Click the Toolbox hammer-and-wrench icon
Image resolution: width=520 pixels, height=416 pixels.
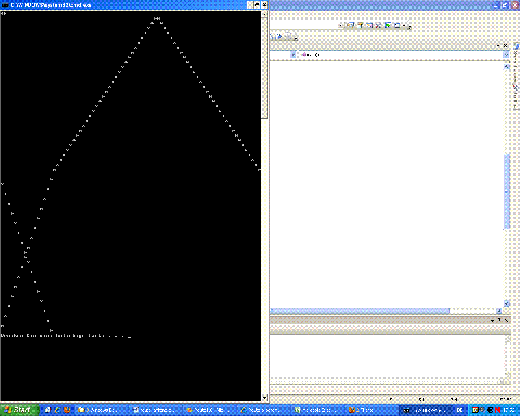[x=378, y=25]
